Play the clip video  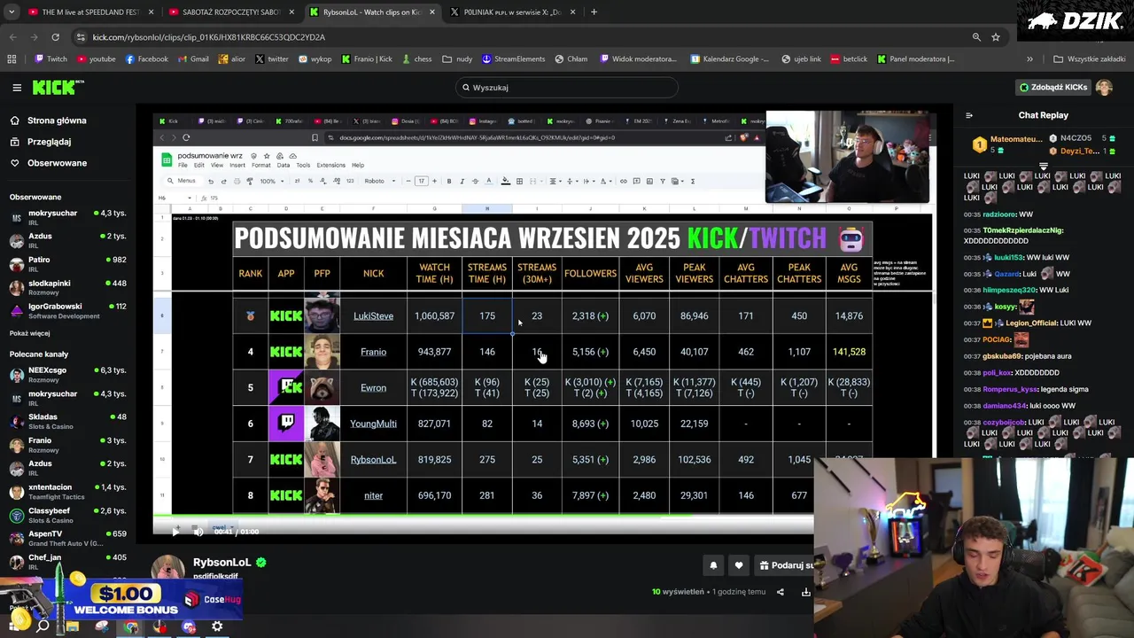click(175, 532)
